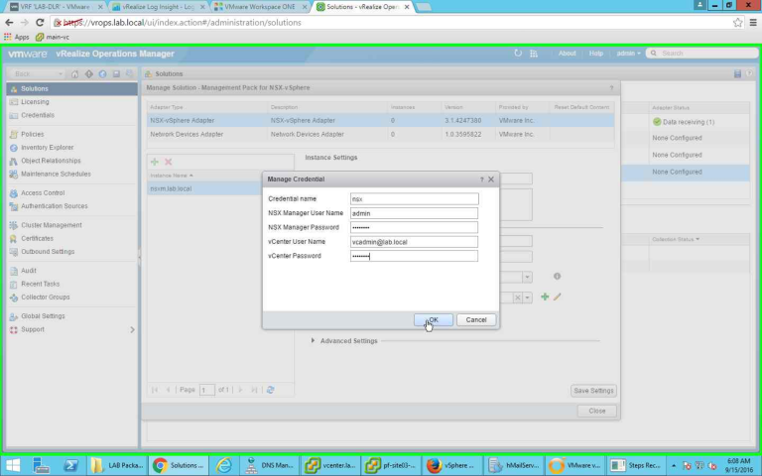Clear the selected credential with X
Screen dimensions: 762x476
518,297
